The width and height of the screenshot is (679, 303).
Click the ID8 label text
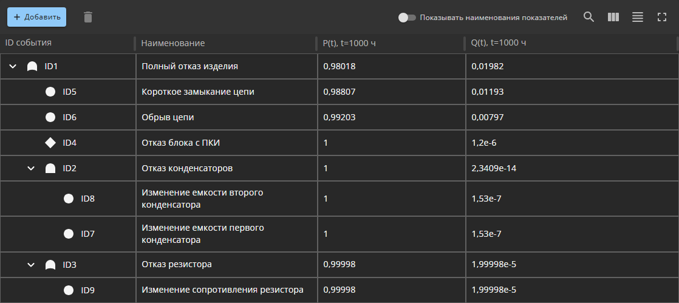[x=88, y=199]
